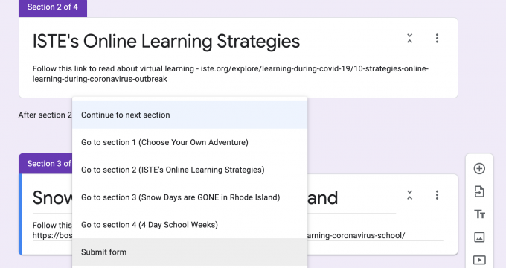Open more options for the ISTE section
The height and width of the screenshot is (268, 506).
click(x=437, y=39)
